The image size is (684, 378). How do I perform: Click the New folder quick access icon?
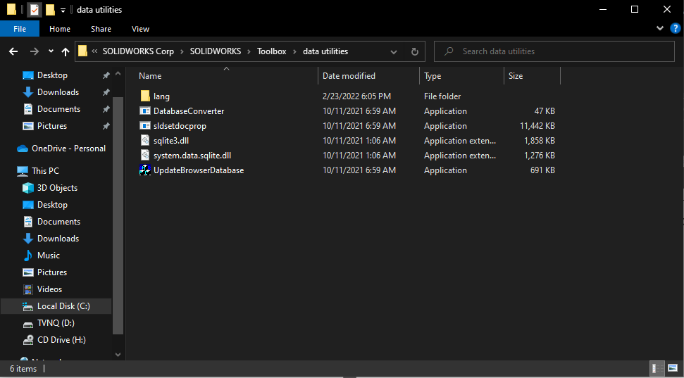(x=50, y=10)
